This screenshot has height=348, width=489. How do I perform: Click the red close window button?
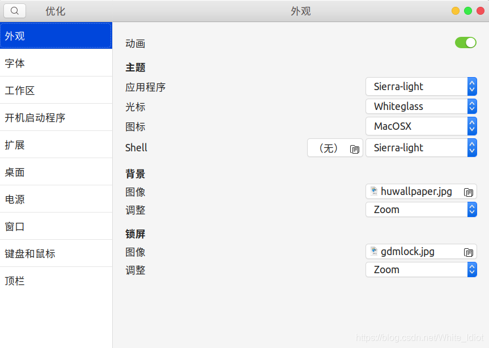pyautogui.click(x=481, y=11)
